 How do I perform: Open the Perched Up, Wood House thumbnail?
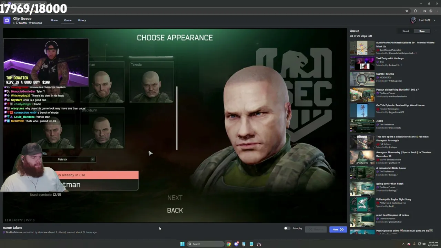pos(362,110)
